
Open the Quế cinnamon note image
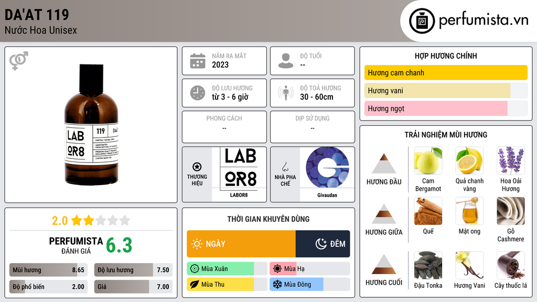point(428,211)
